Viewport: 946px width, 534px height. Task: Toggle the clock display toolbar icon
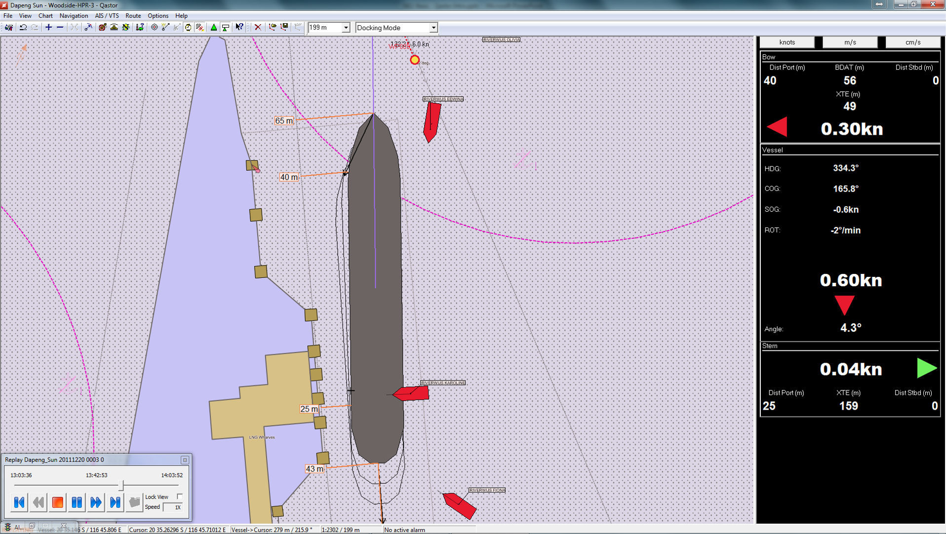[189, 27]
